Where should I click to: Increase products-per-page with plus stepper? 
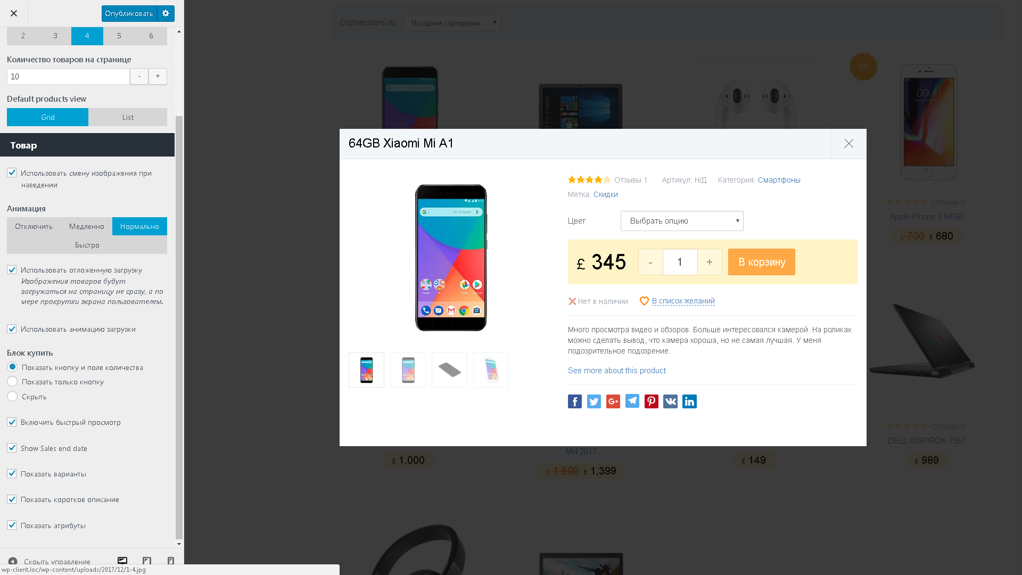point(158,76)
